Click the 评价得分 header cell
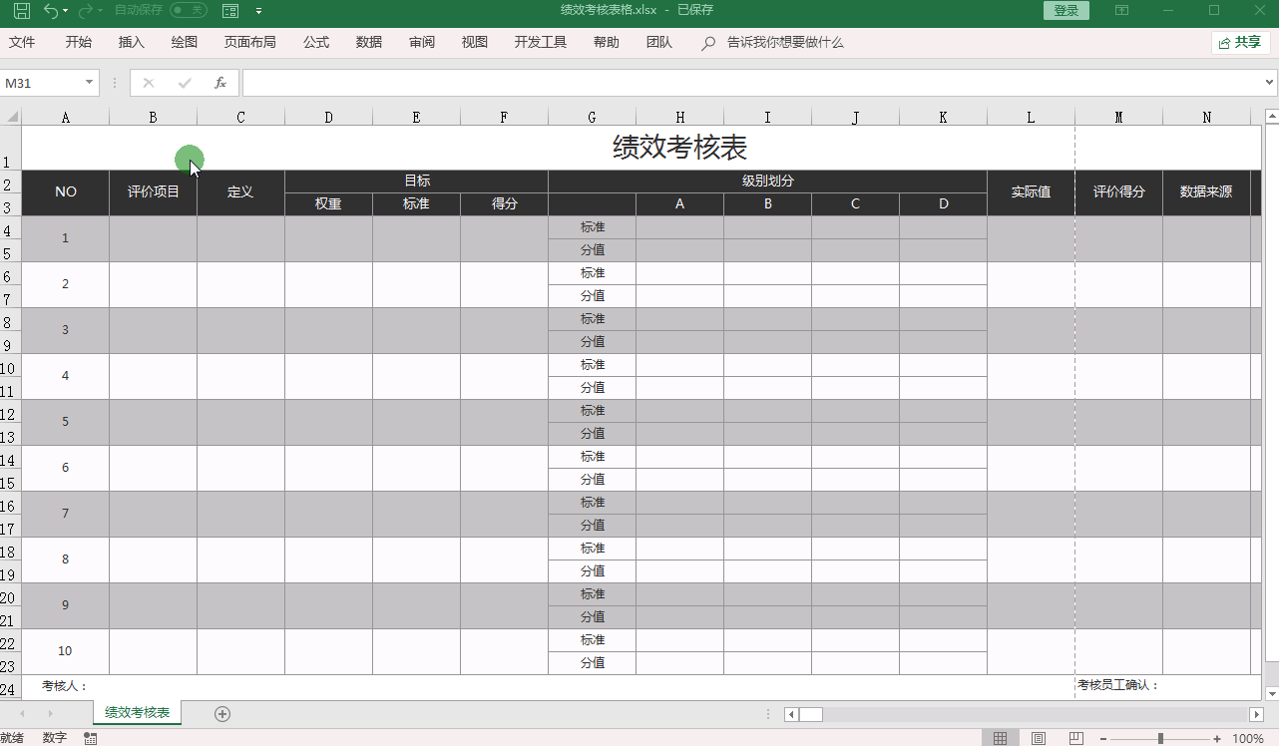The height and width of the screenshot is (746, 1279). point(1119,192)
